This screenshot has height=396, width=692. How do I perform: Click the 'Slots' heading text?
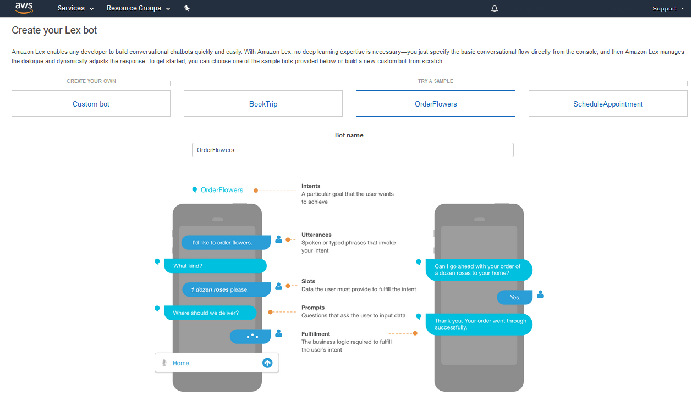[x=308, y=281]
